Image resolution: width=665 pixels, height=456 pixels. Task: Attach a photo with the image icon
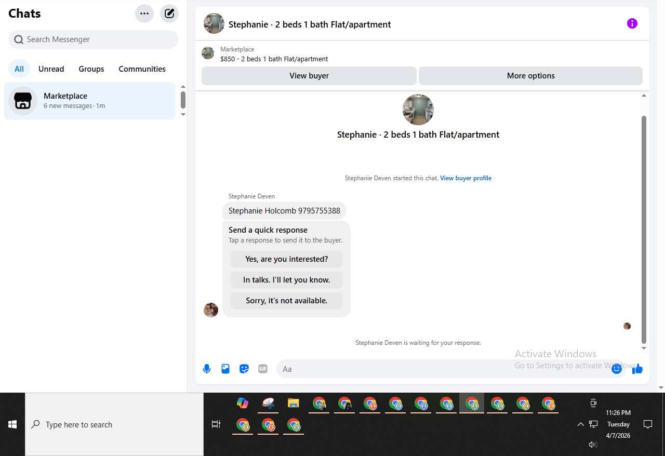point(225,369)
